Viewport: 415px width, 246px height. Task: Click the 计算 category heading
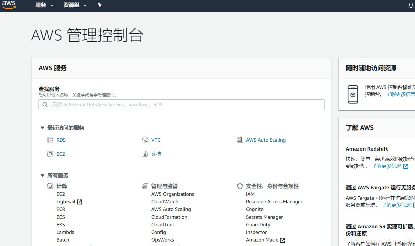[62, 186]
